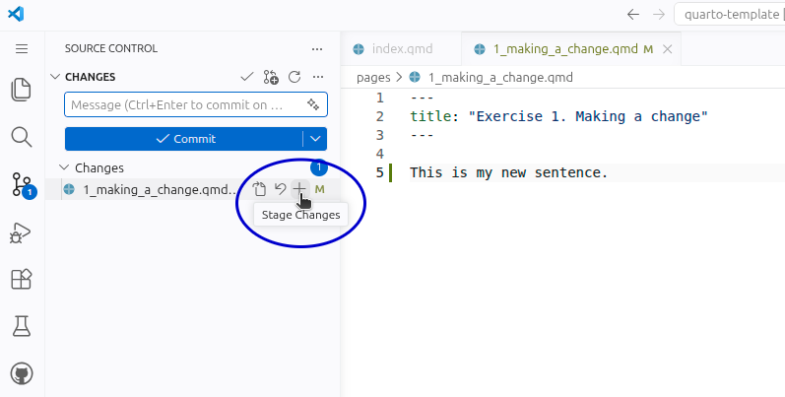This screenshot has height=397, width=785.
Task: Collapse the Changes file group
Action: [64, 167]
